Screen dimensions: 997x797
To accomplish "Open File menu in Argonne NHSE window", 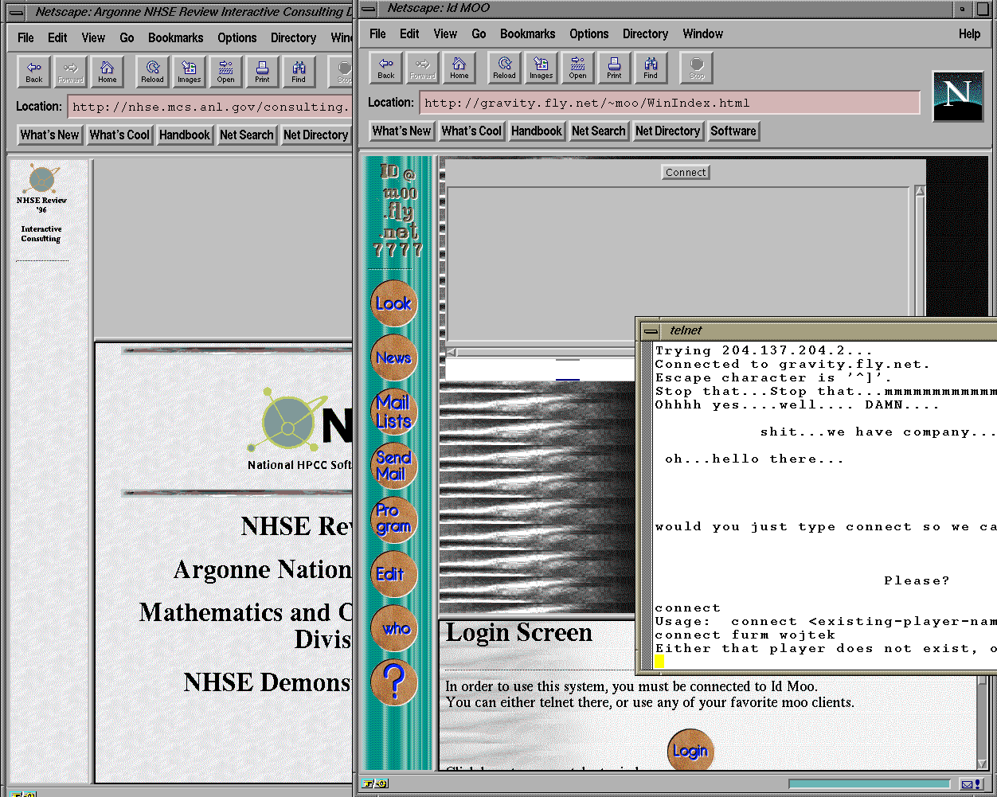I will click(26, 37).
